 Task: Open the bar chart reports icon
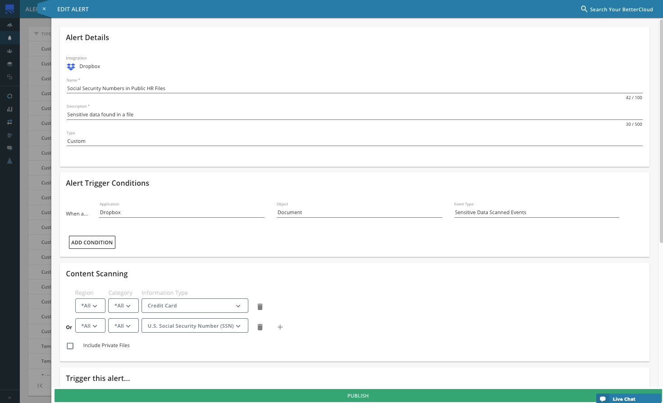click(x=9, y=109)
